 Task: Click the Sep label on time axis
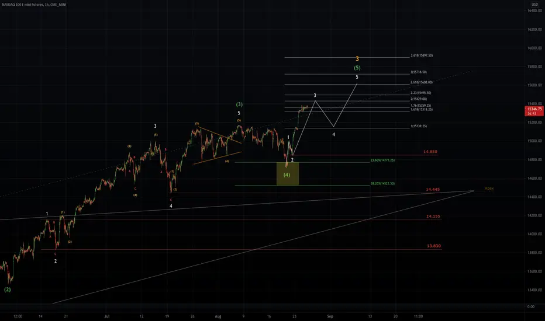click(x=330, y=316)
